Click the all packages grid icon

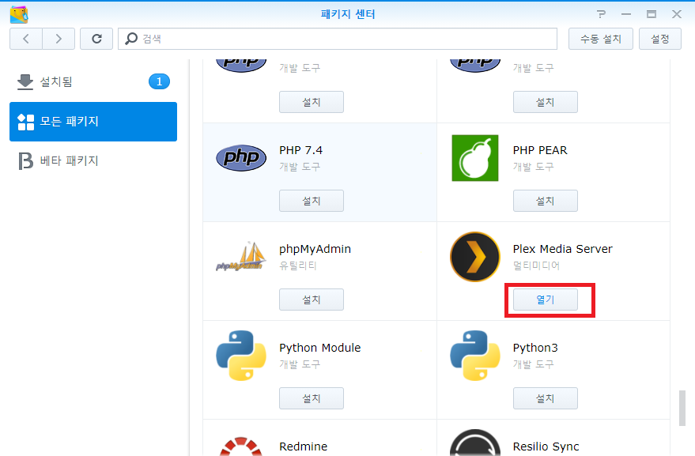pyautogui.click(x=26, y=122)
